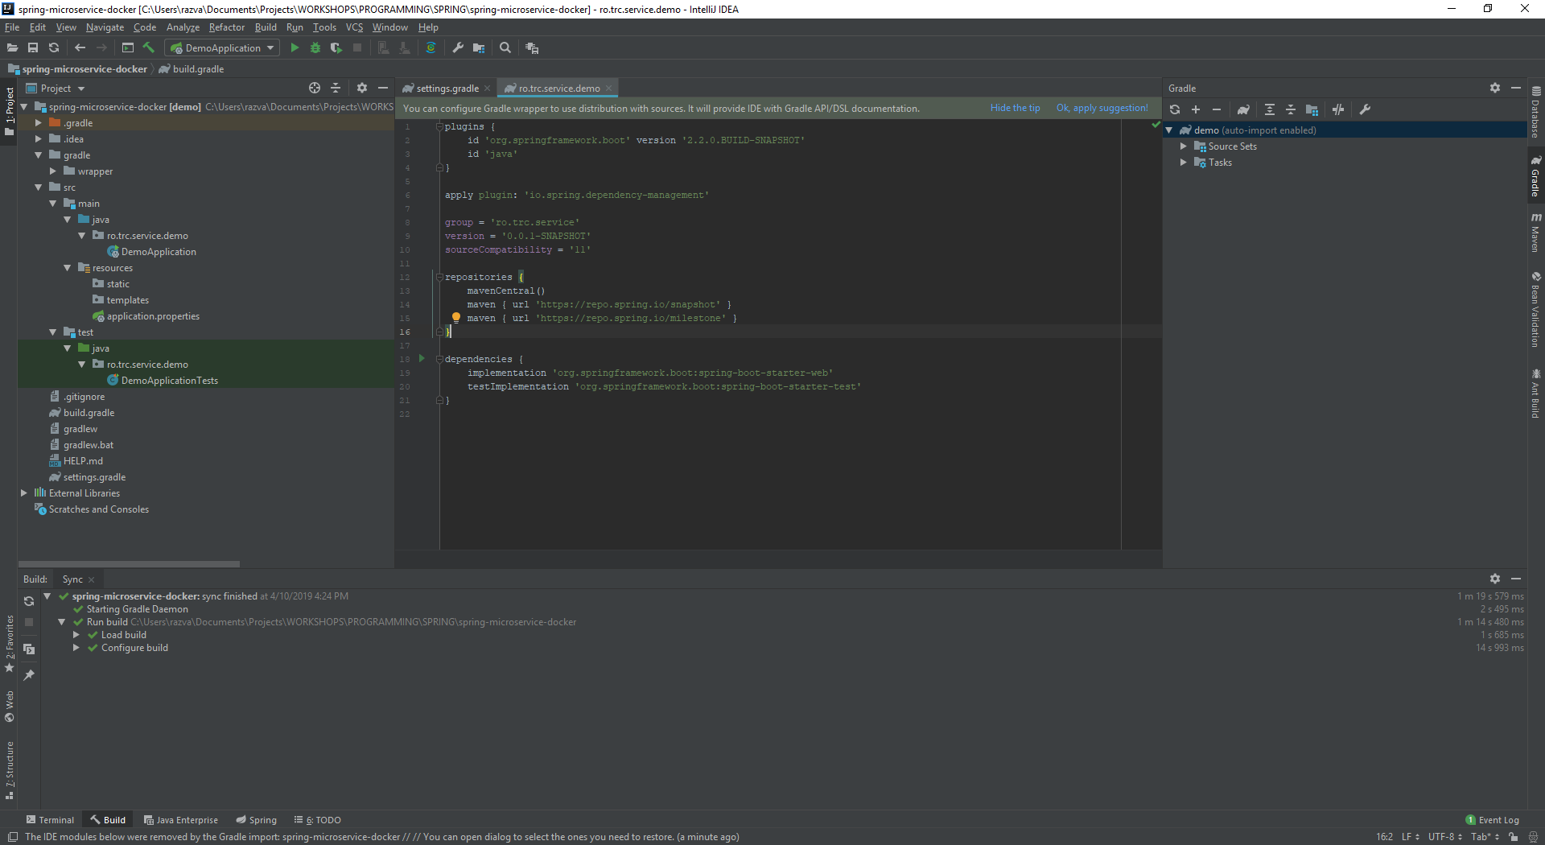Image resolution: width=1545 pixels, height=845 pixels.
Task: Toggle Gradle offline mode
Action: 1338,109
